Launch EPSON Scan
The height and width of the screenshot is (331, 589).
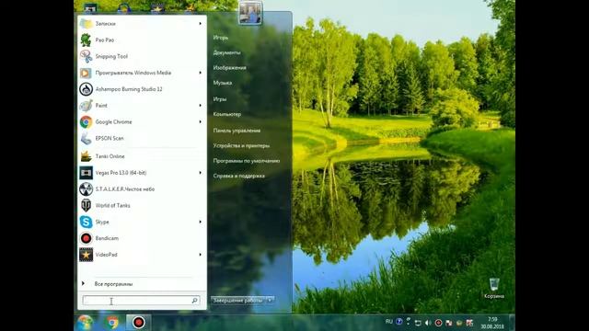[142, 138]
